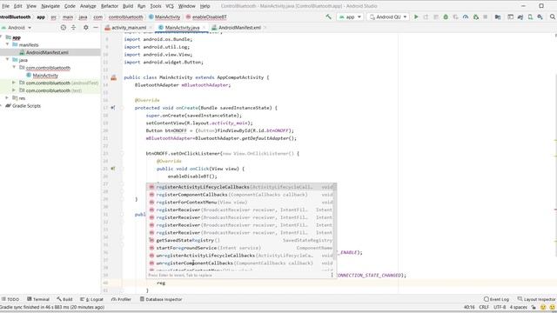Open the Build menu
Viewport: 557px width, 313px height.
coord(128,6)
